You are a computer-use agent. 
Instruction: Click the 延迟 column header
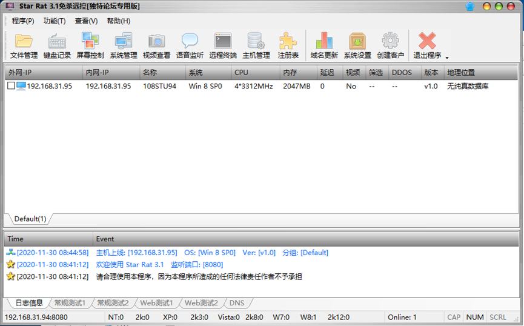[x=330, y=73]
